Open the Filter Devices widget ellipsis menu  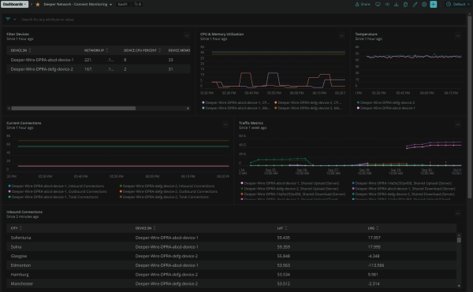point(187,36)
